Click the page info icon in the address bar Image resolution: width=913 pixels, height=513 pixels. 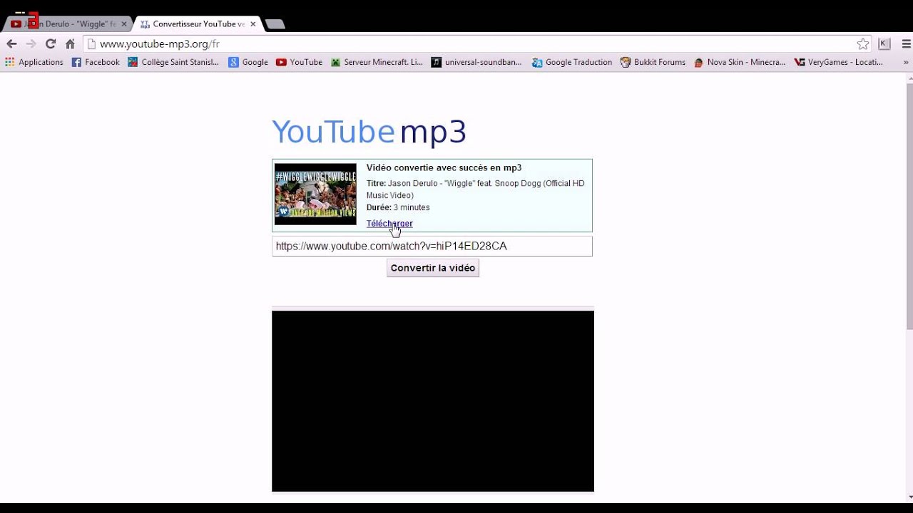pos(91,44)
